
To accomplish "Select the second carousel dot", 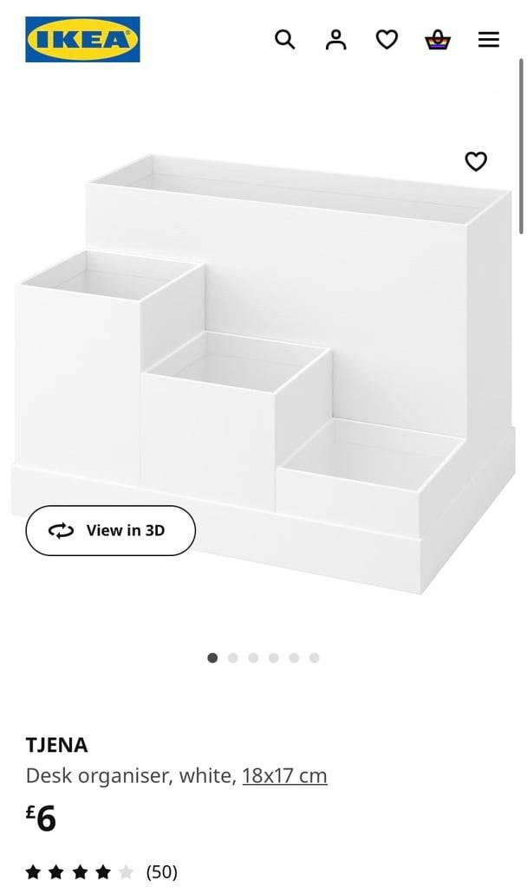I will pyautogui.click(x=232, y=657).
